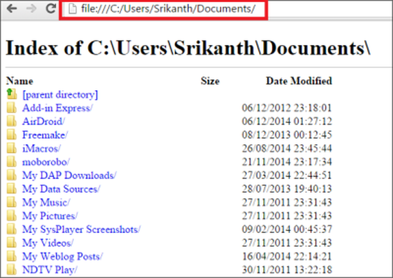
Task: Open the Freemake folder link
Action: point(45,135)
